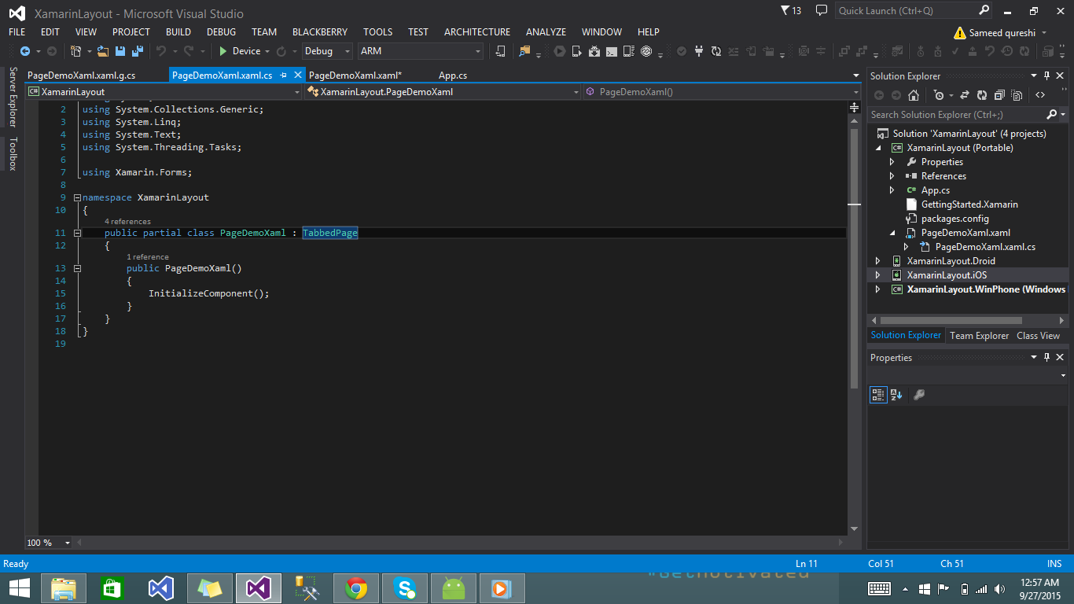1074x604 pixels.
Task: Expand the XamarinLayout.iOS project
Action: (x=877, y=275)
